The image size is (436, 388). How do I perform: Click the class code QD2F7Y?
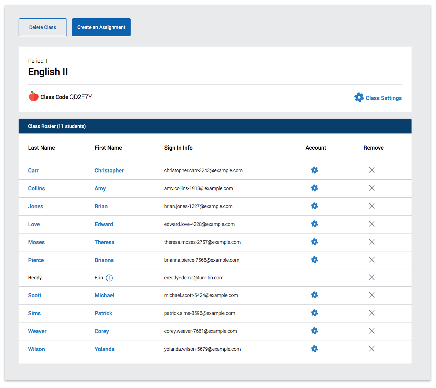tap(81, 97)
